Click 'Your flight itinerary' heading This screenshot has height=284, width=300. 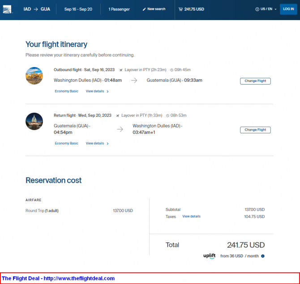pyautogui.click(x=56, y=44)
